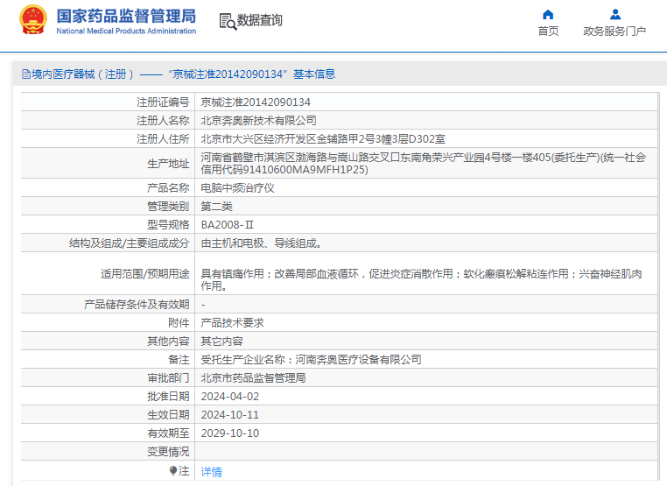Select the 结构及组成/主要组成成分 label

130,243
